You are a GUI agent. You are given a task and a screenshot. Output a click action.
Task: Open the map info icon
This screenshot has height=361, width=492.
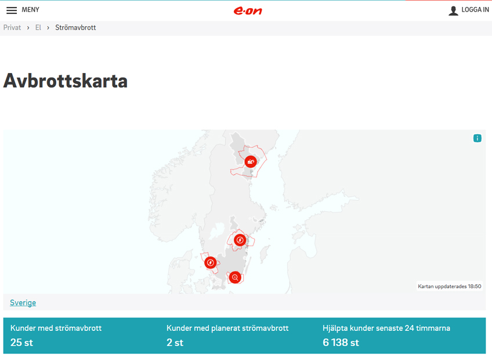coord(477,138)
